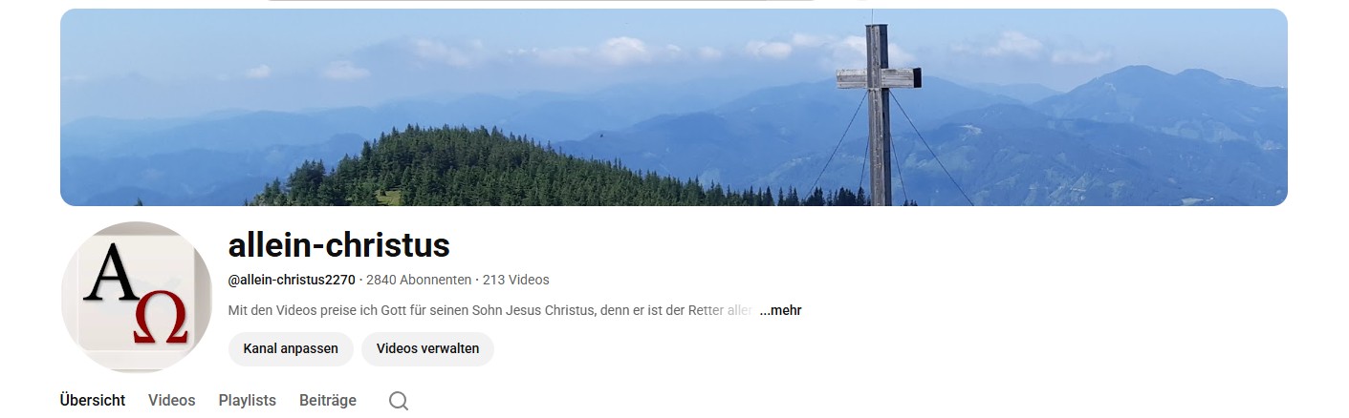Select the Übersicht tab
This screenshot has width=1349, height=418.
[93, 401]
